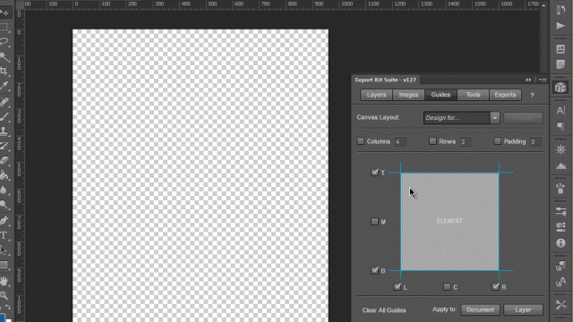Switch to the Images tab
Screen dimensions: 573x322
[x=408, y=95]
